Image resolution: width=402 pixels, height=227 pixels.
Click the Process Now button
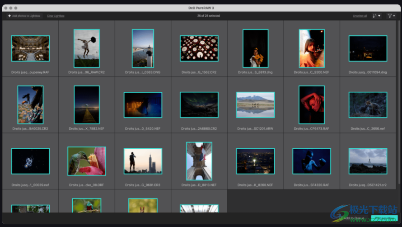384,218
